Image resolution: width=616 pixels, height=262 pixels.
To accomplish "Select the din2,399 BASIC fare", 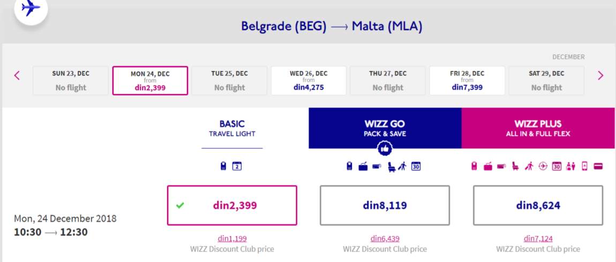I will (232, 205).
